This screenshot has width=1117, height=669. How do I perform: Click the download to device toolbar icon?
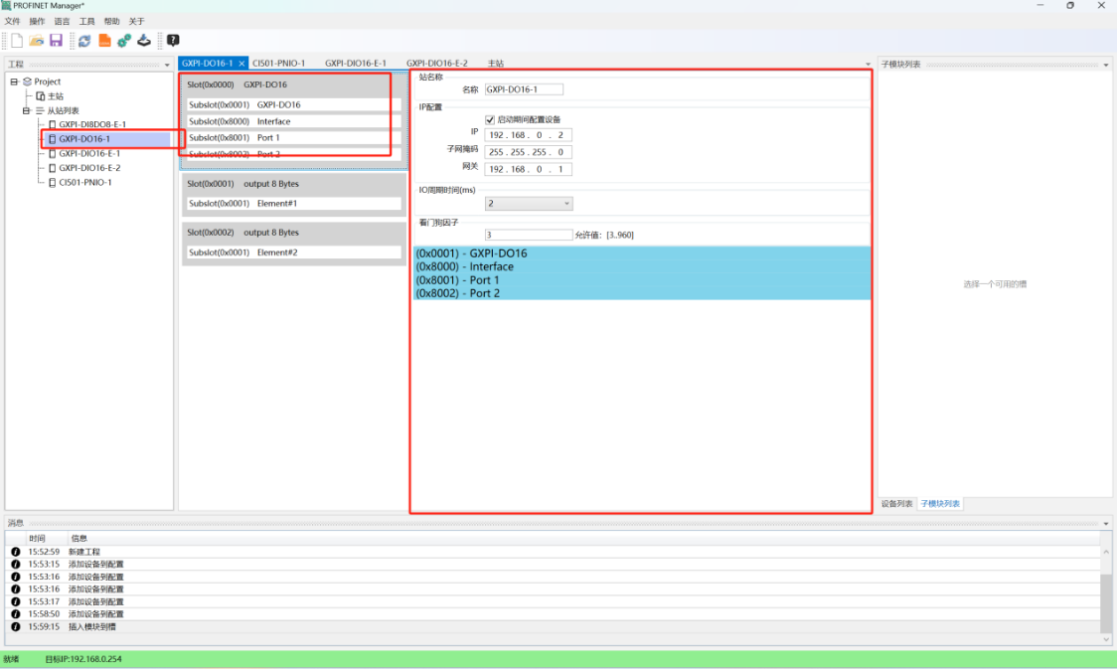tap(144, 41)
